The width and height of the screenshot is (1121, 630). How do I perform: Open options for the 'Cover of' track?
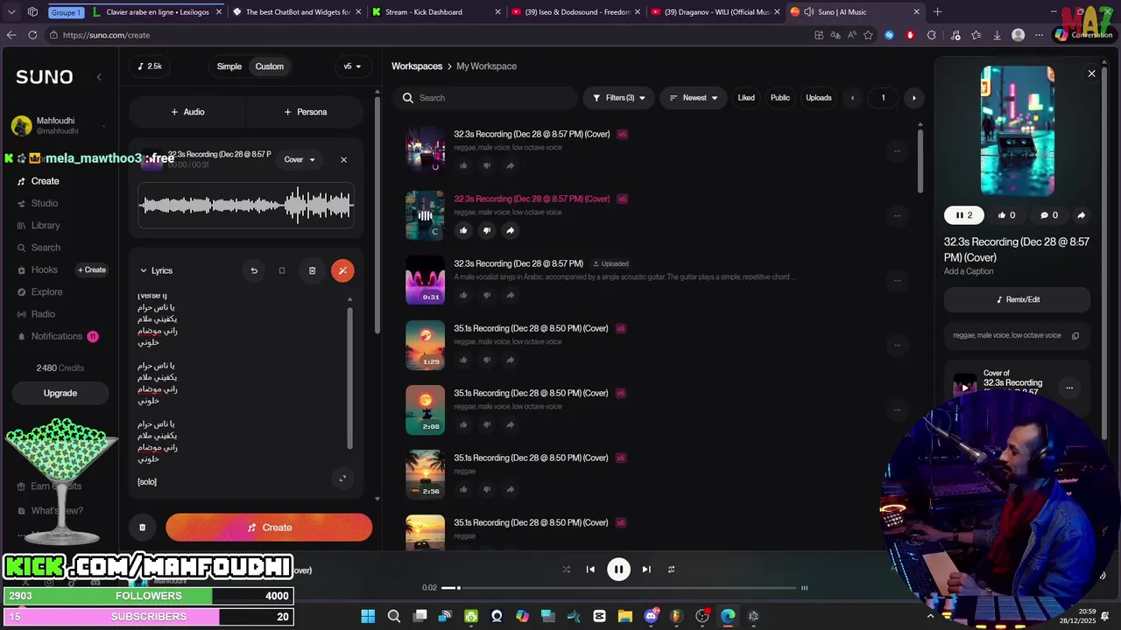click(x=1069, y=388)
